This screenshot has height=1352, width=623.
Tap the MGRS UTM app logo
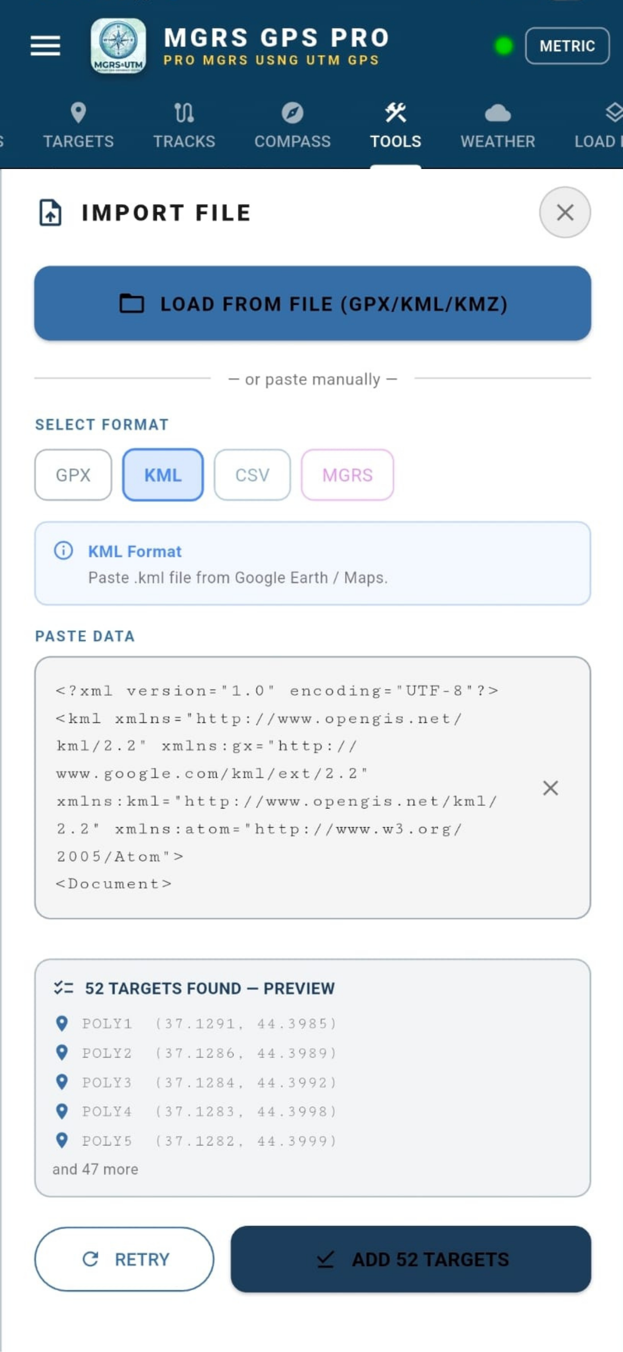tap(118, 45)
